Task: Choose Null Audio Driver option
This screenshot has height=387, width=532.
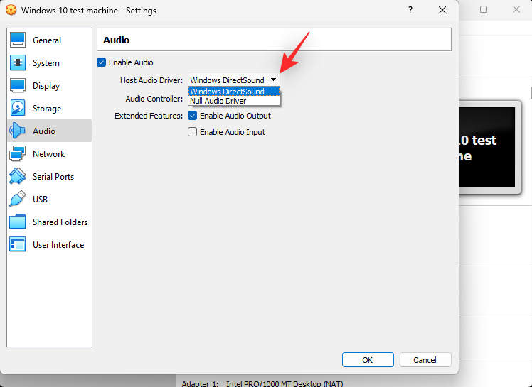Action: (234, 101)
